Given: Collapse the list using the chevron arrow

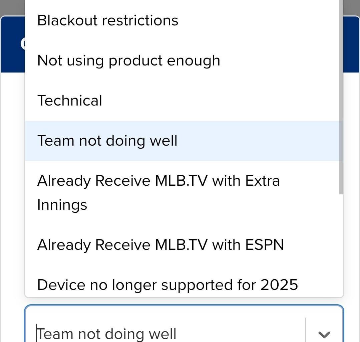Looking at the screenshot, I should (x=324, y=334).
